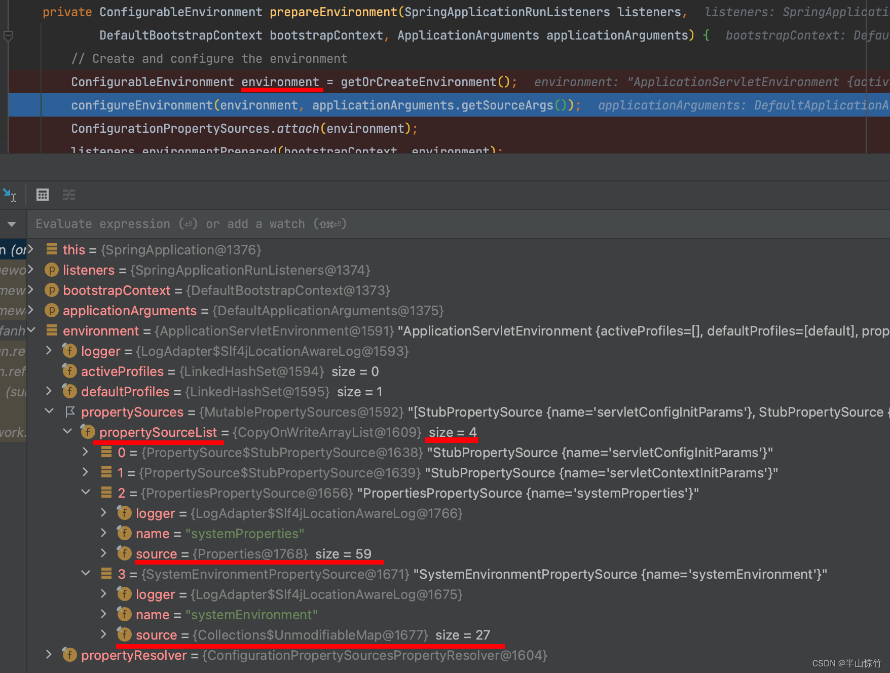Select the bootstrapContext variable row
The height and width of the screenshot is (673, 890).
point(459,290)
